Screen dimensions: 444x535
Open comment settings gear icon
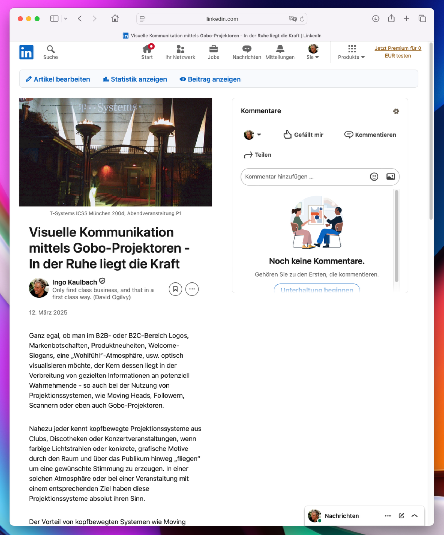[x=396, y=111]
